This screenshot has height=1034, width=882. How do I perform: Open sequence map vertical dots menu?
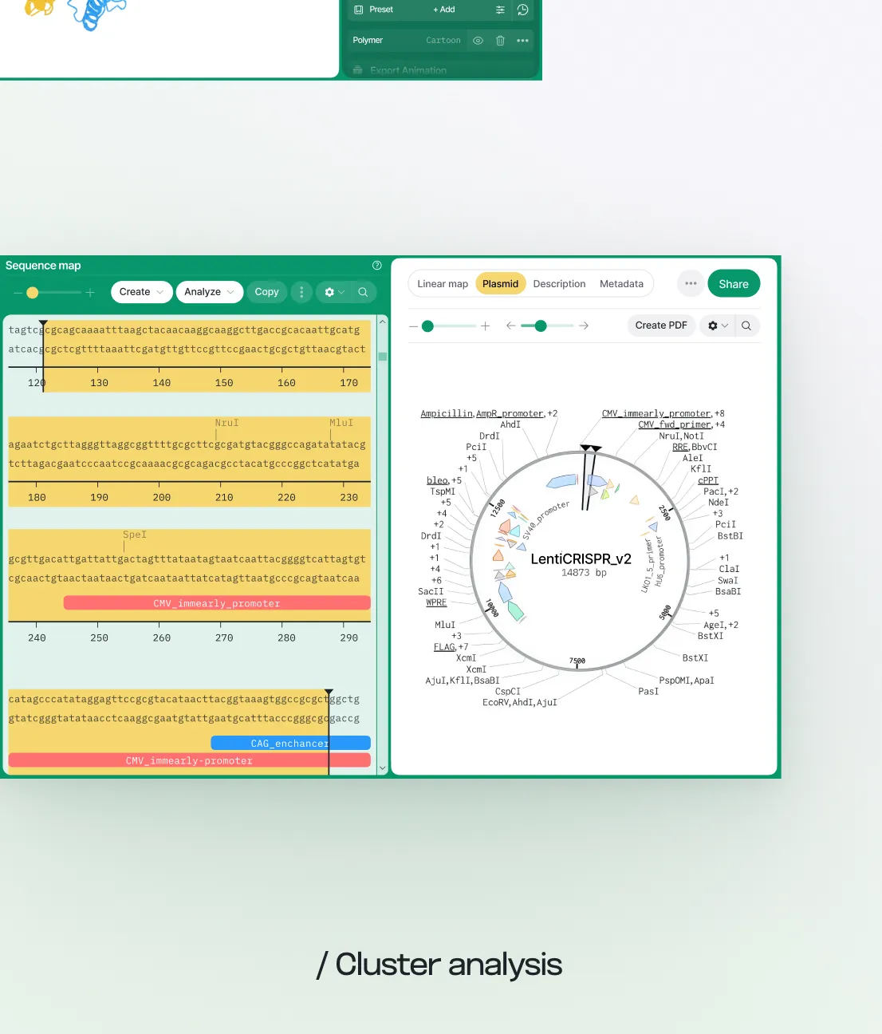coord(301,292)
